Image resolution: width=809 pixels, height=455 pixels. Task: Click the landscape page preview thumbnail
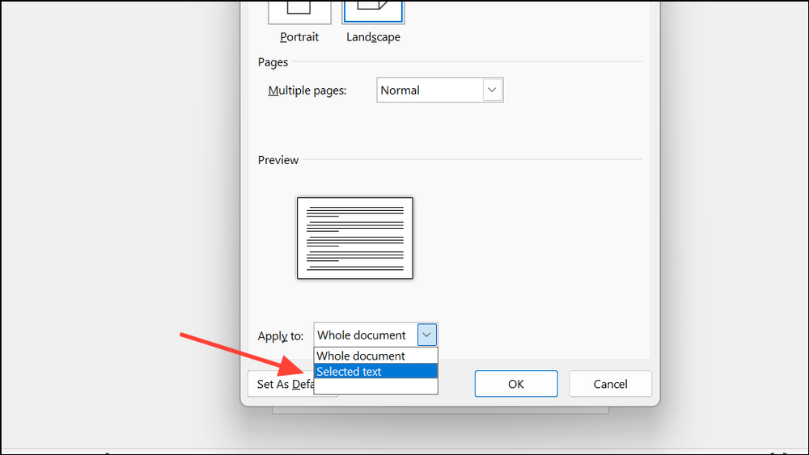[x=355, y=238]
